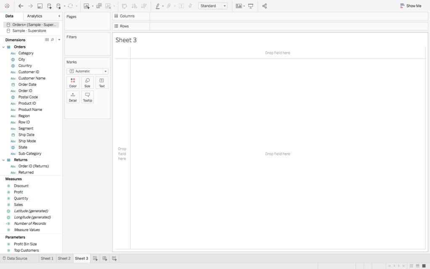Click the Tableau logo start icon
This screenshot has width=430, height=269.
[7, 6]
